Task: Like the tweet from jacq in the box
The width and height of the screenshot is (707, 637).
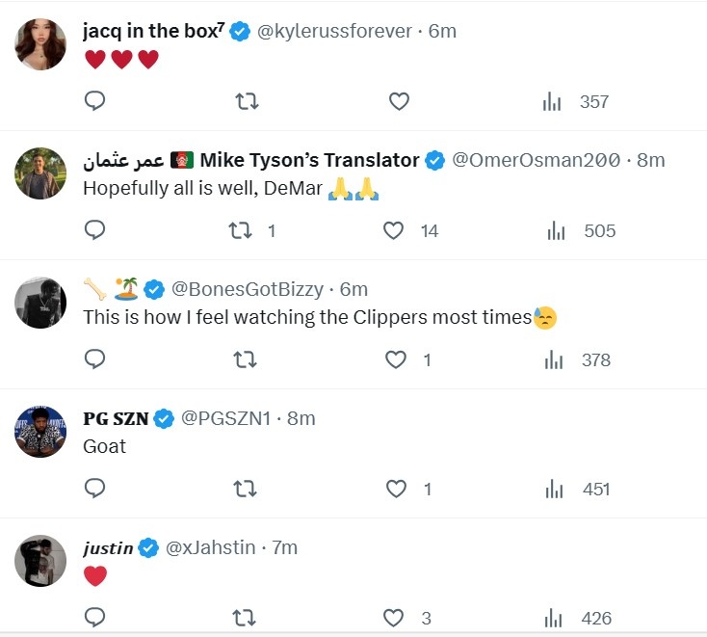Action: 399,101
